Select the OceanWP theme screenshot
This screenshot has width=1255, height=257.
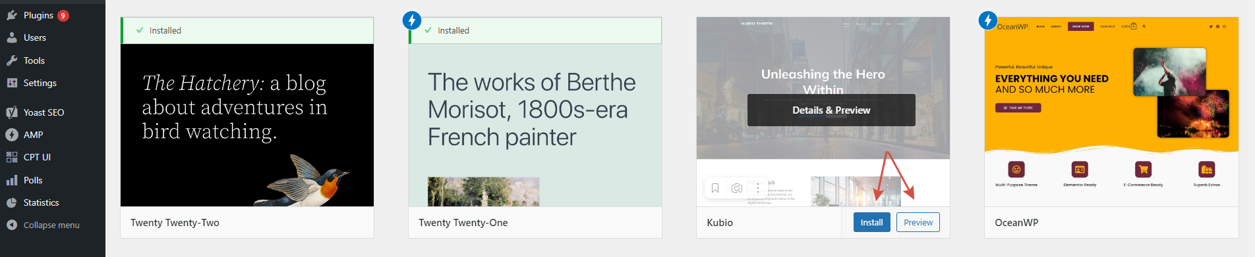point(1111,112)
